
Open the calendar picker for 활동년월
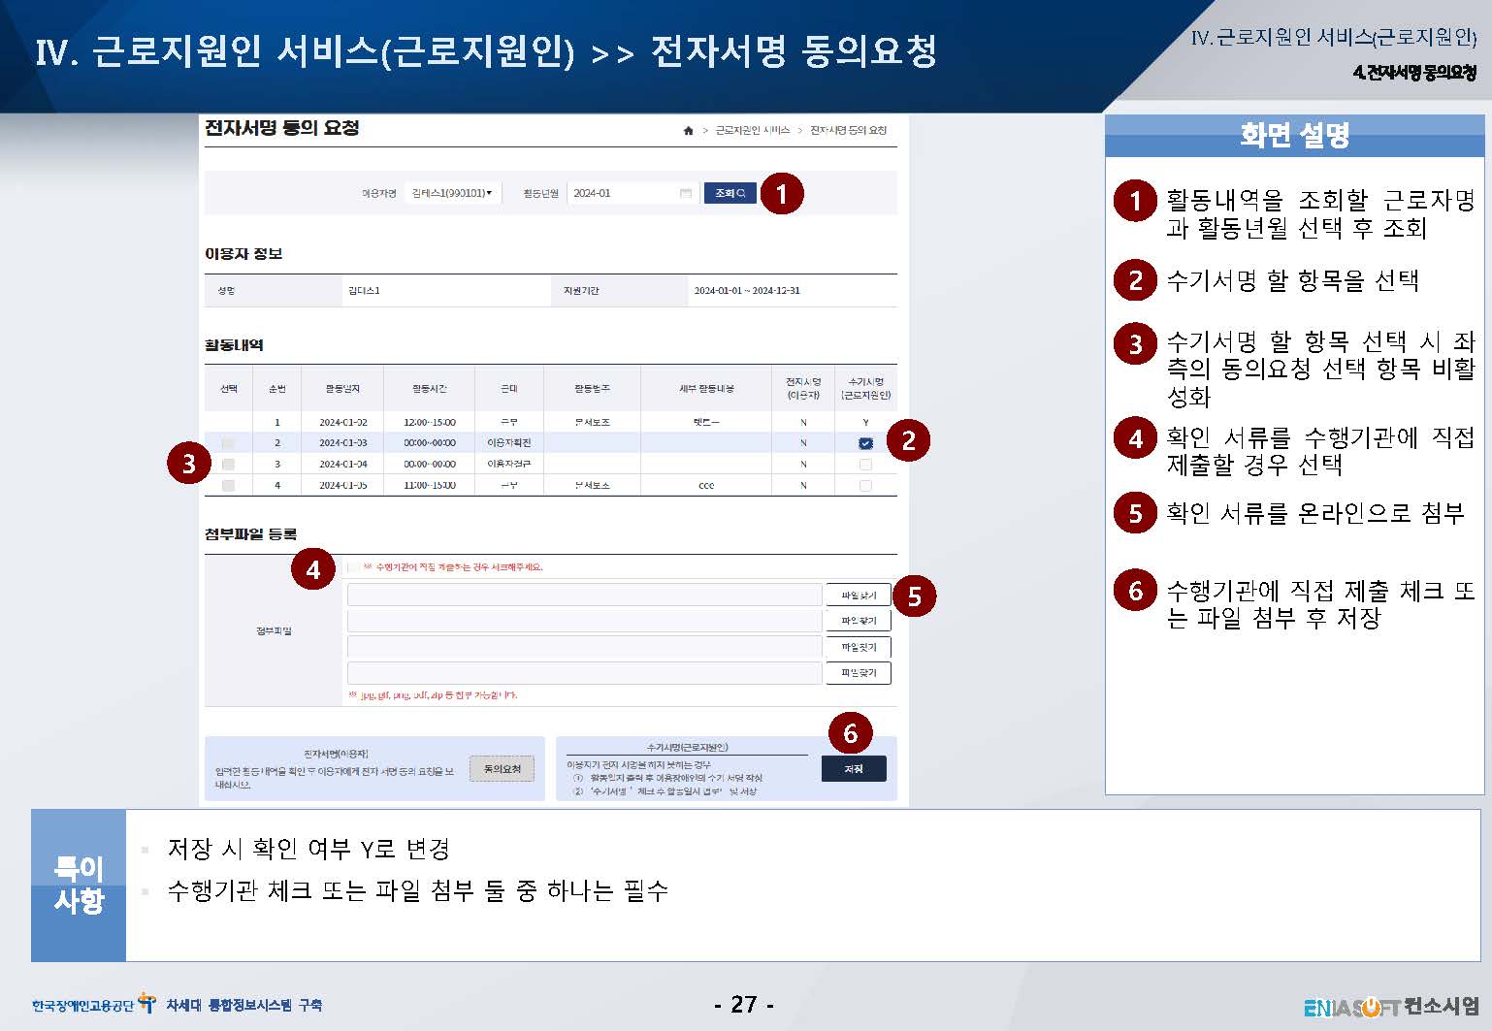tap(685, 193)
